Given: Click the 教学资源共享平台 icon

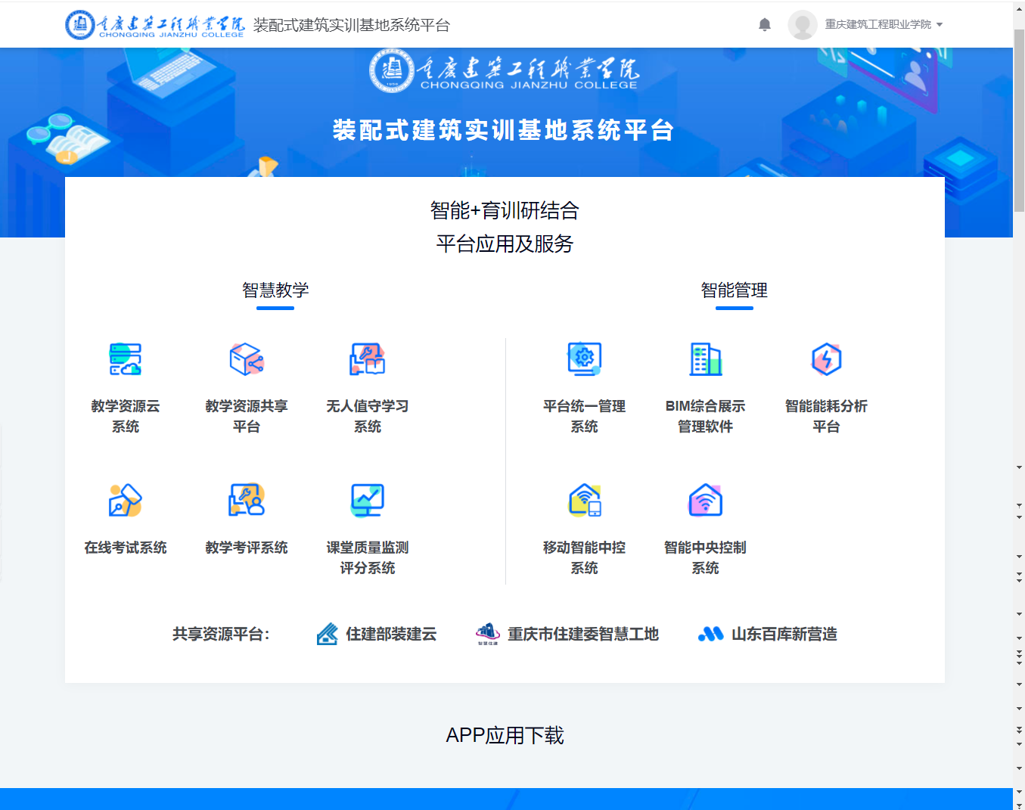Looking at the screenshot, I should 247,359.
